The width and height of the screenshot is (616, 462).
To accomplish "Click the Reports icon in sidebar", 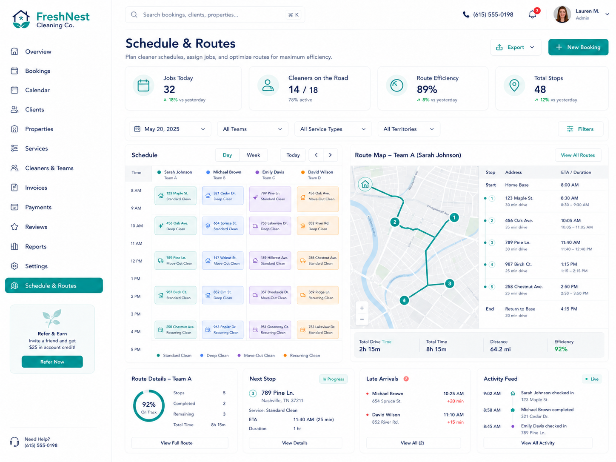I will [x=14, y=246].
